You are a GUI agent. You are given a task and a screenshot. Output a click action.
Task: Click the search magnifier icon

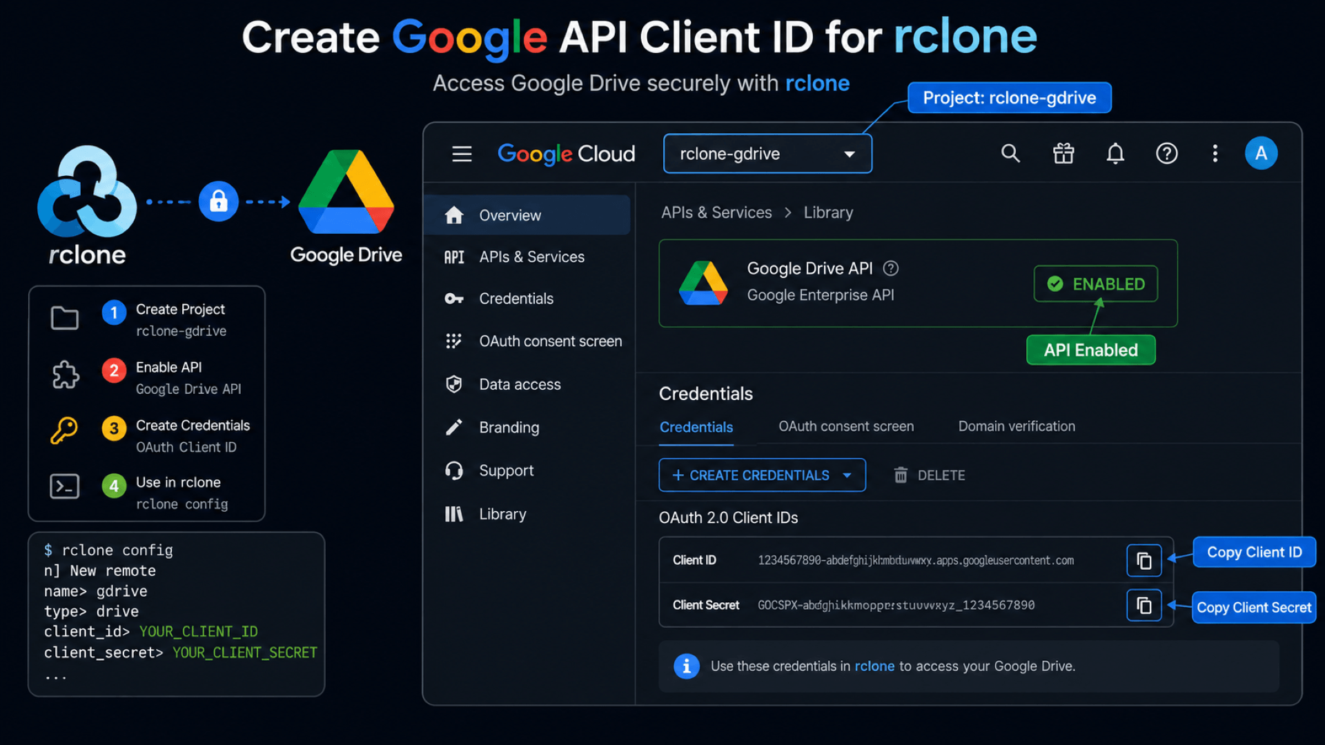pos(1010,153)
